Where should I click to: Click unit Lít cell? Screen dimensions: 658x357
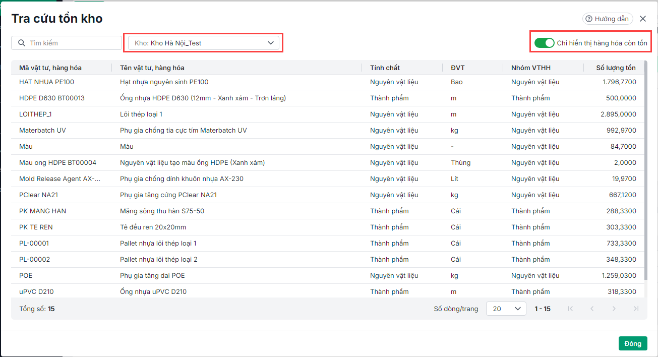(x=455, y=178)
